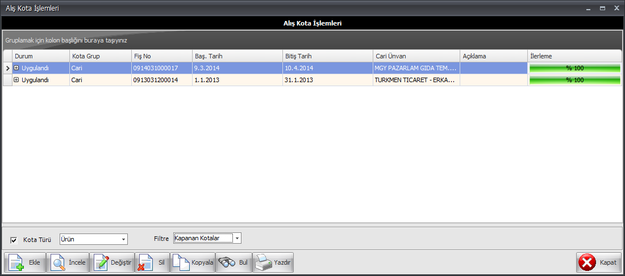625x276 pixels.
Task: Click the Sil delete icon
Action: (145, 263)
